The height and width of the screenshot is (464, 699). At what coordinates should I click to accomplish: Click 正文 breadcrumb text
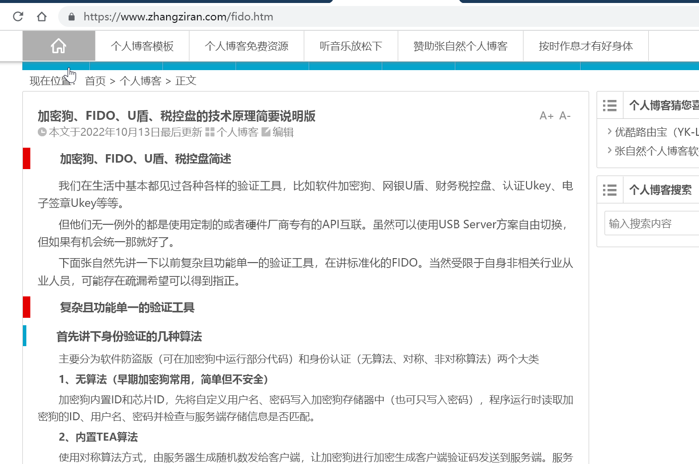click(186, 81)
